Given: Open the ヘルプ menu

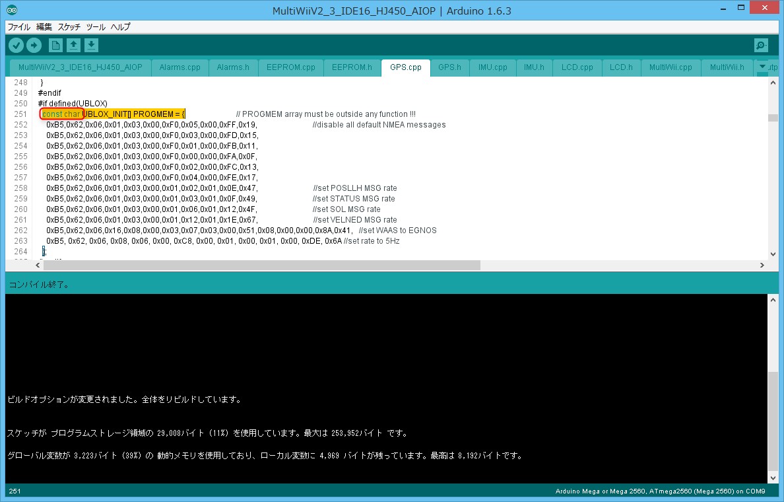Looking at the screenshot, I should click(120, 27).
